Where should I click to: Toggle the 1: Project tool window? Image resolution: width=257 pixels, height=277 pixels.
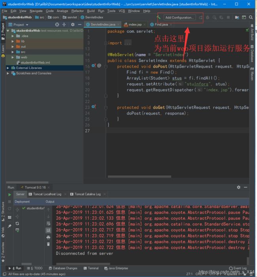tap(3, 31)
